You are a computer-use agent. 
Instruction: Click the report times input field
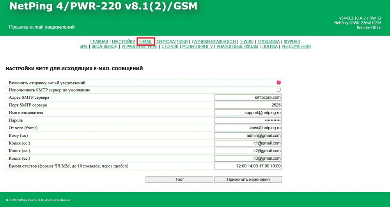click(x=248, y=166)
